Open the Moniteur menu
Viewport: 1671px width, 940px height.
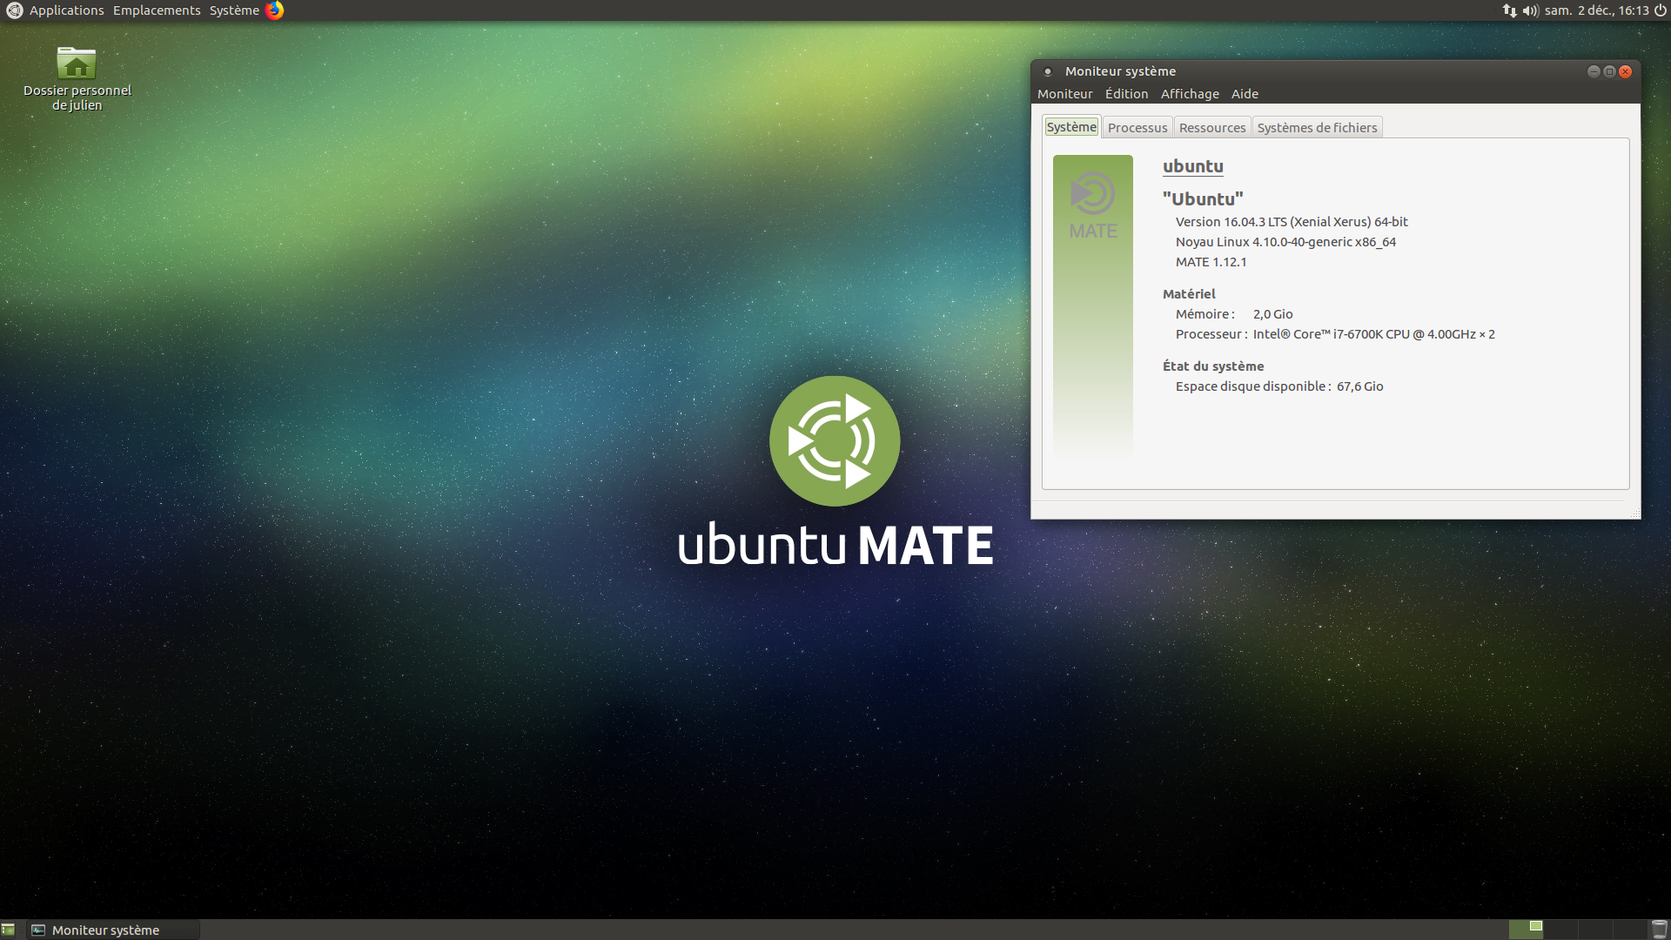(1064, 94)
